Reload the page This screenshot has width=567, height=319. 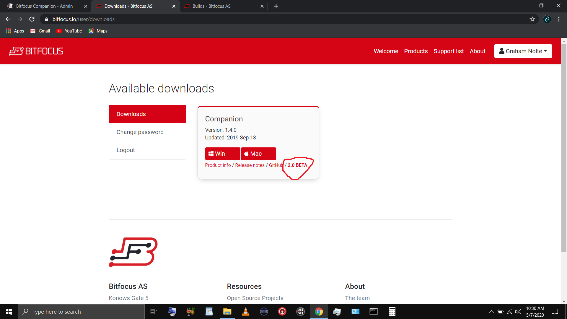click(32, 19)
